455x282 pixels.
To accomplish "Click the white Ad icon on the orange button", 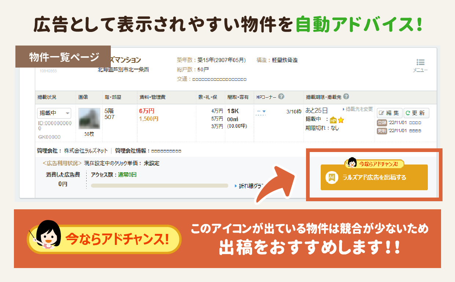I will coord(332,177).
